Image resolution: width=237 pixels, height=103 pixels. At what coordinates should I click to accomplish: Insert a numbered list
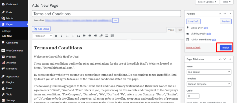click(x=73, y=36)
